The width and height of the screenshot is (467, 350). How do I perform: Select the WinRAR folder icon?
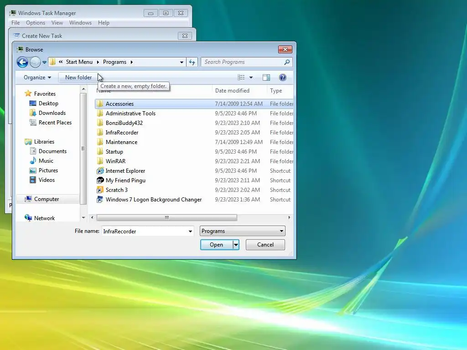tap(100, 161)
